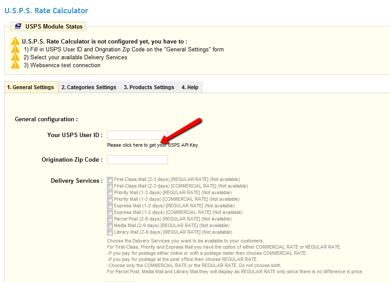Click text 'Choose the Delivery Services you want'
390x282 pixels.
185,241
